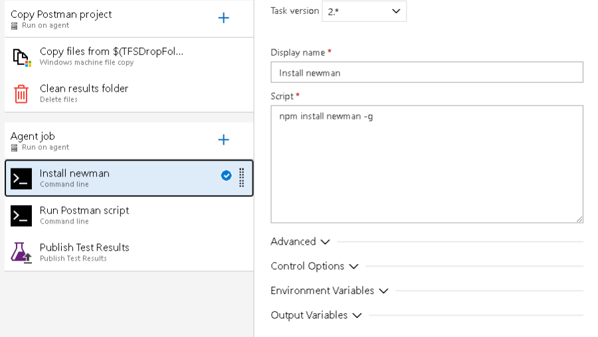Click inside the Script text area
This screenshot has height=337, width=598.
pyautogui.click(x=427, y=164)
